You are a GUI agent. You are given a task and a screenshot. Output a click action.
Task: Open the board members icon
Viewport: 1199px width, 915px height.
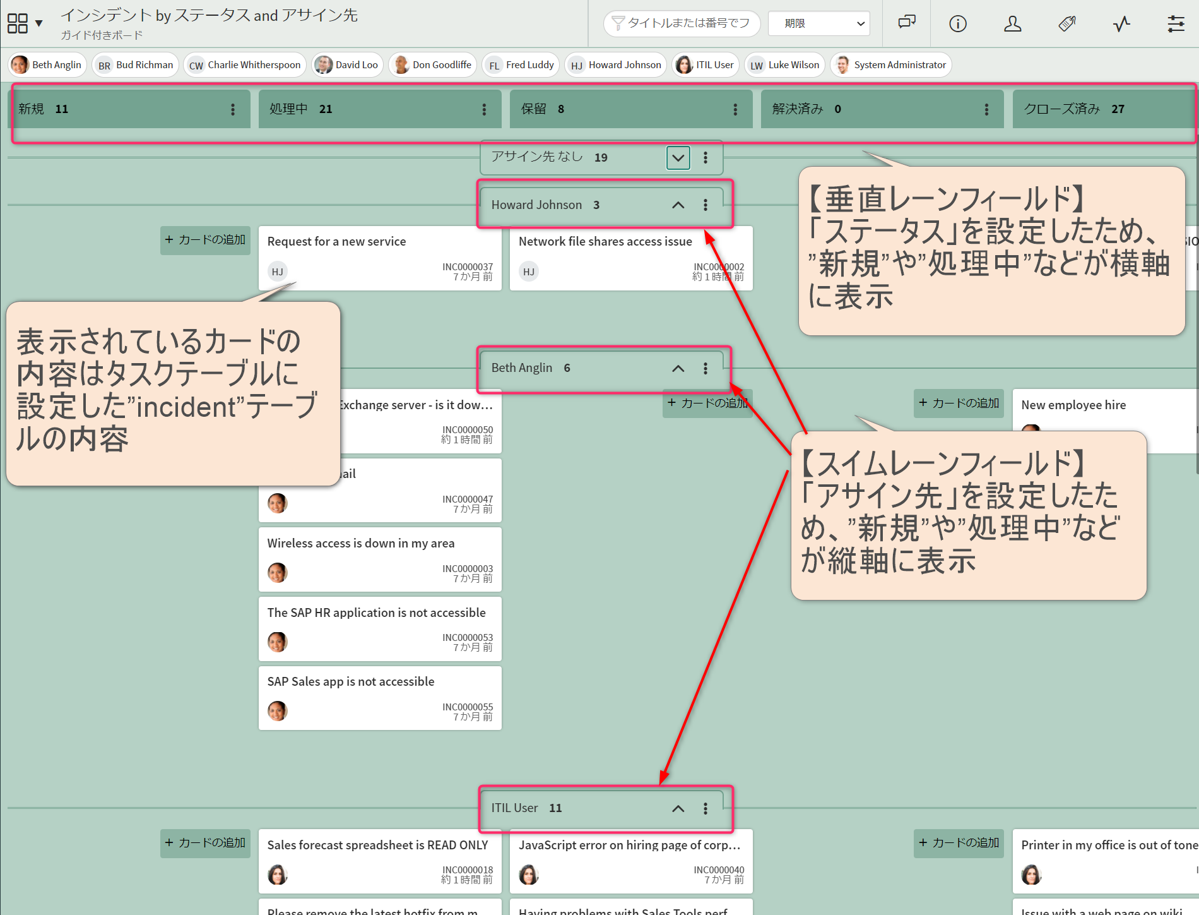(1012, 23)
